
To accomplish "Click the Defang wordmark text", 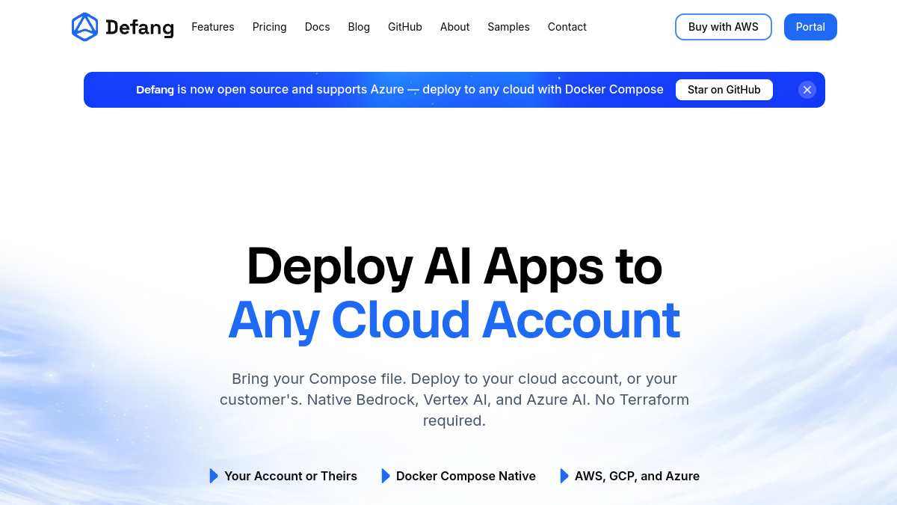I will click(x=140, y=28).
